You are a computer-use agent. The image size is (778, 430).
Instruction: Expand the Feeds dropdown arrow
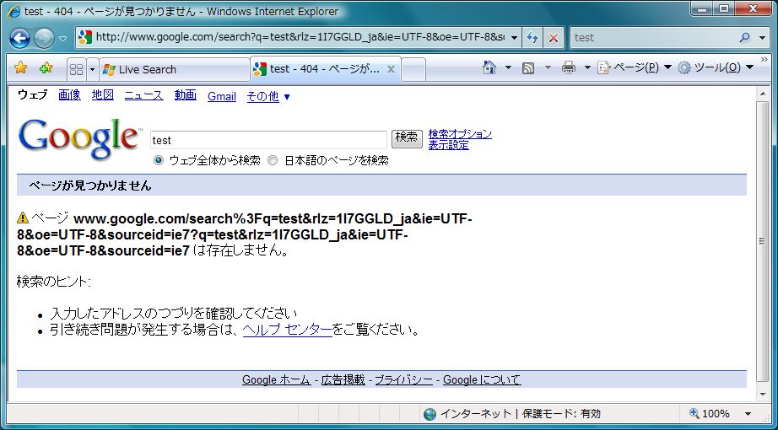(x=548, y=67)
